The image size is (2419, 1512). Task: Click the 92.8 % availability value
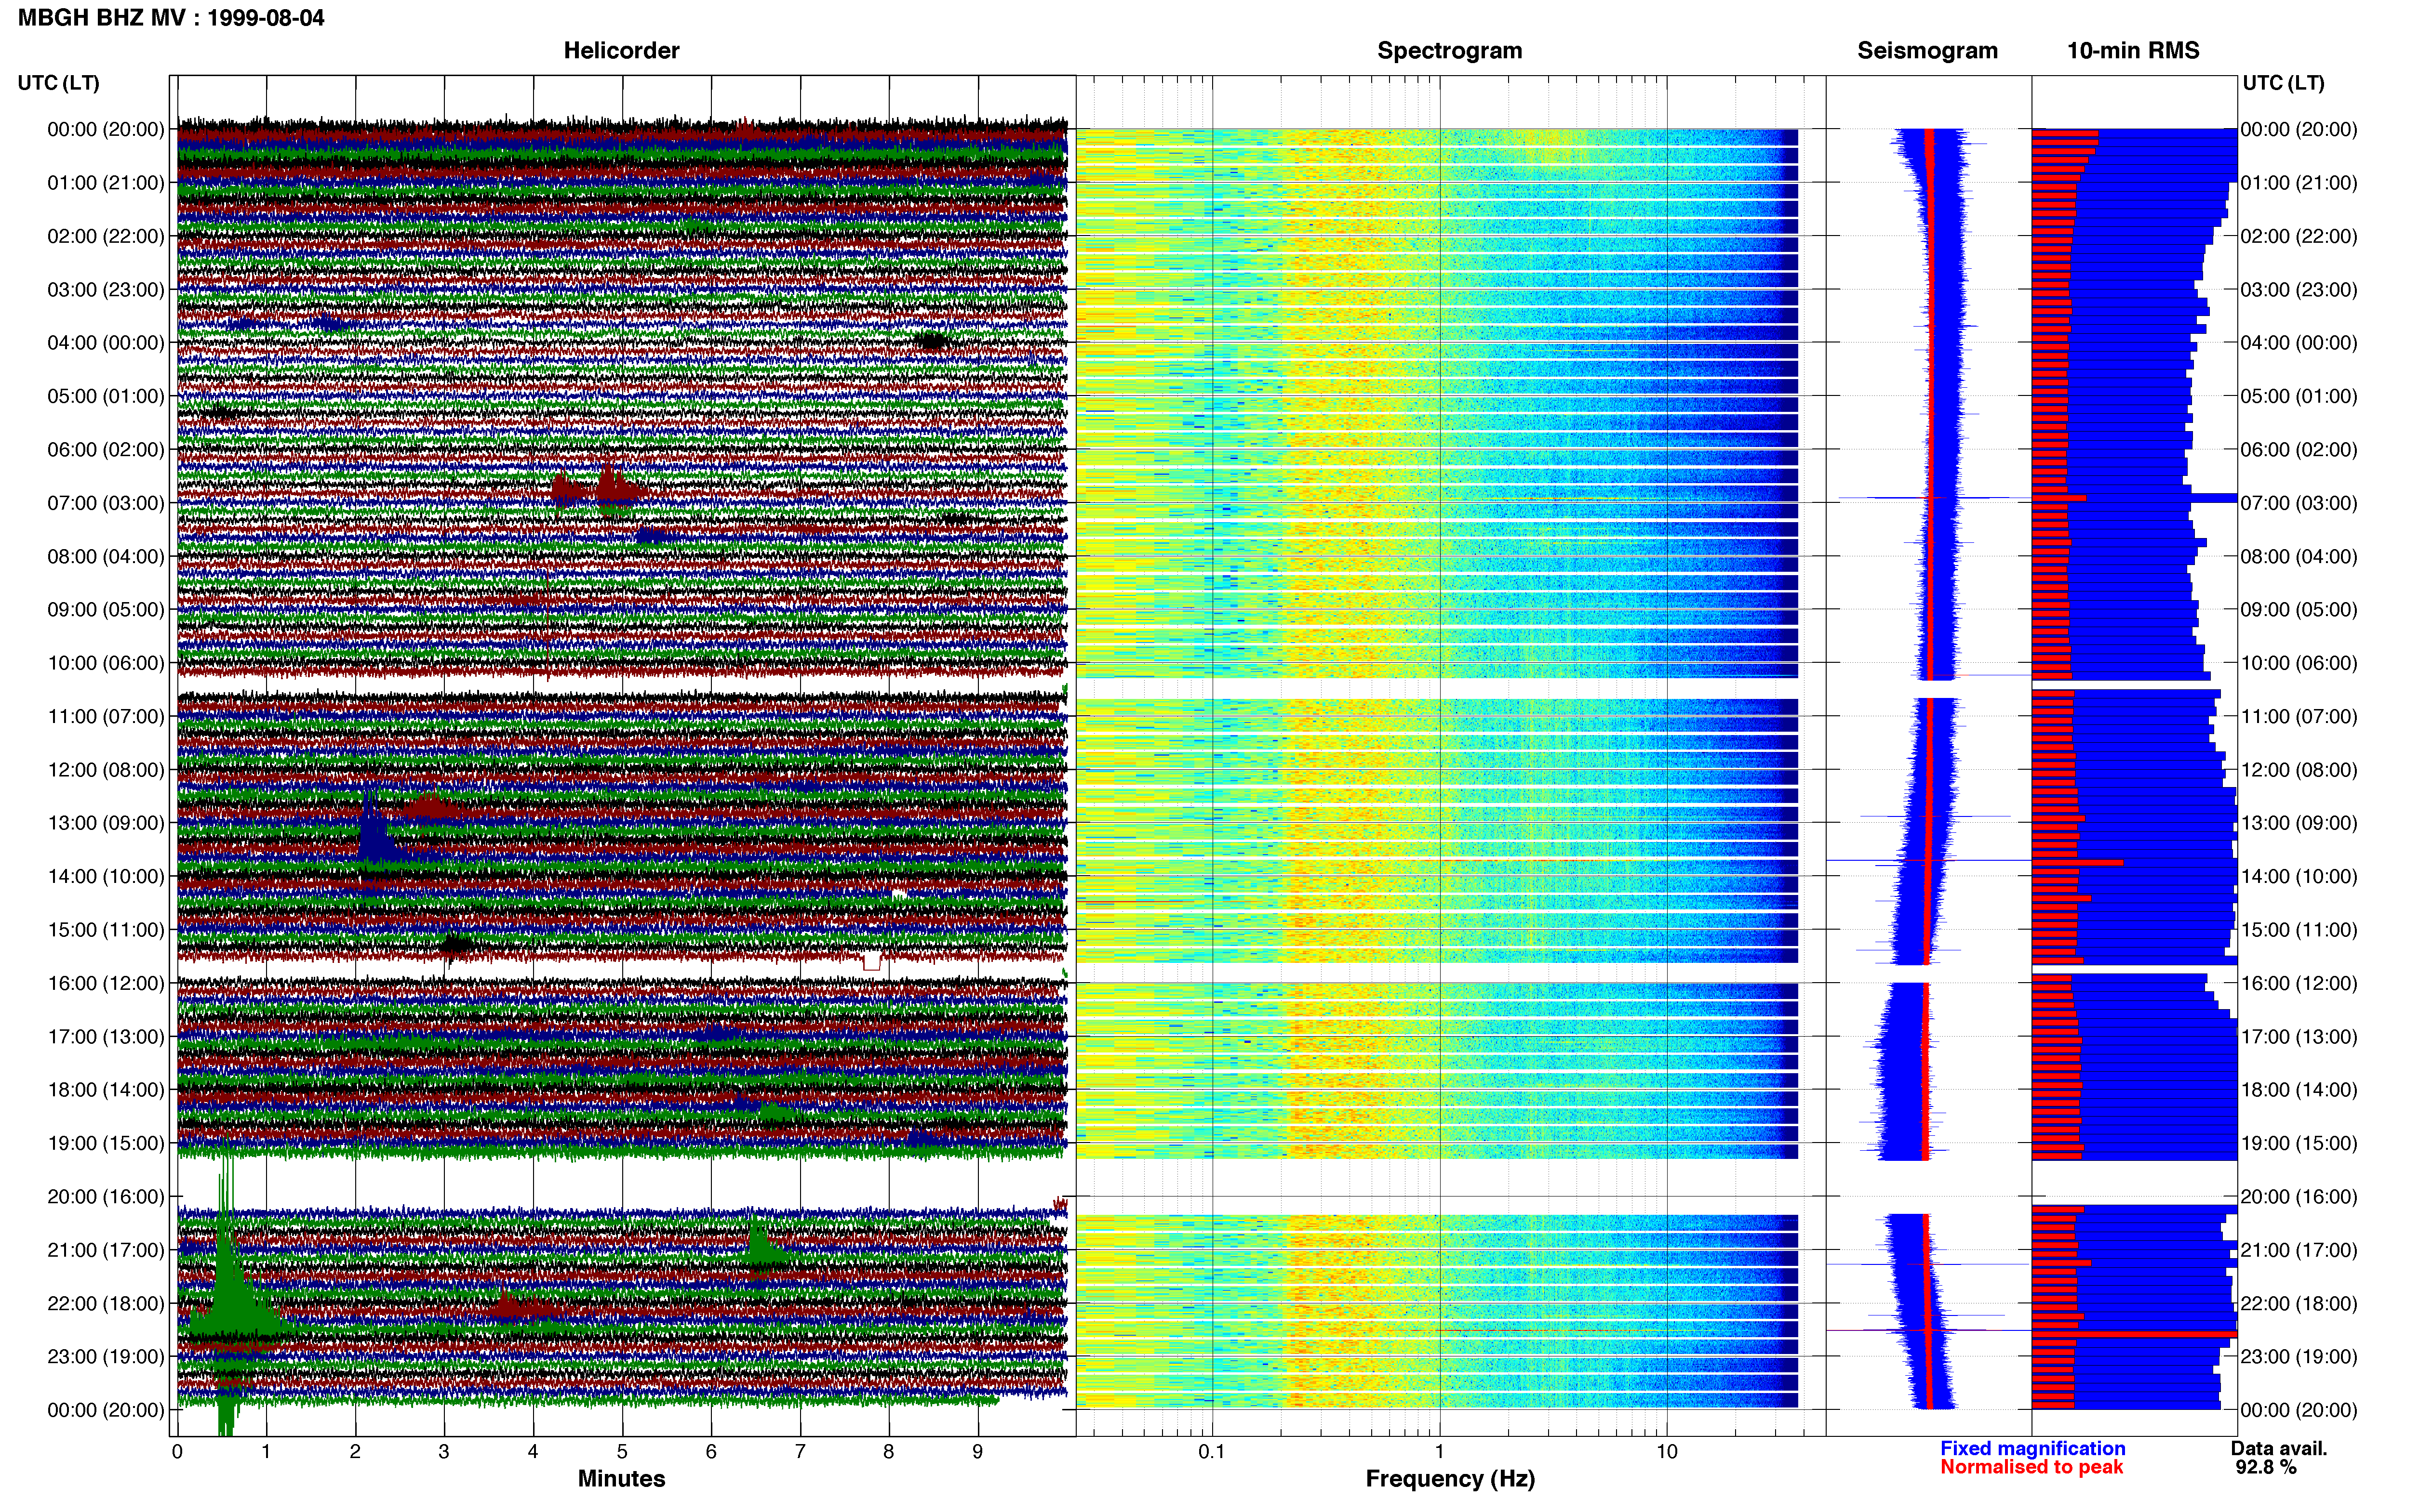click(x=2266, y=1467)
